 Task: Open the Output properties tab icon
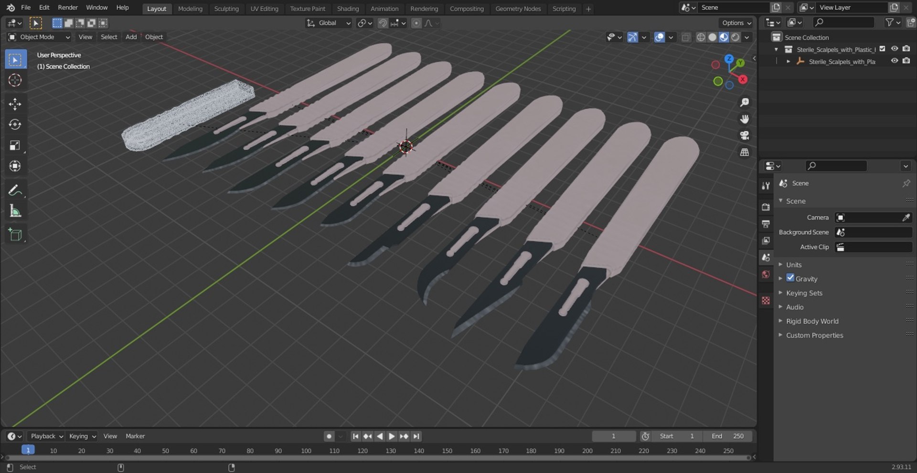766,224
